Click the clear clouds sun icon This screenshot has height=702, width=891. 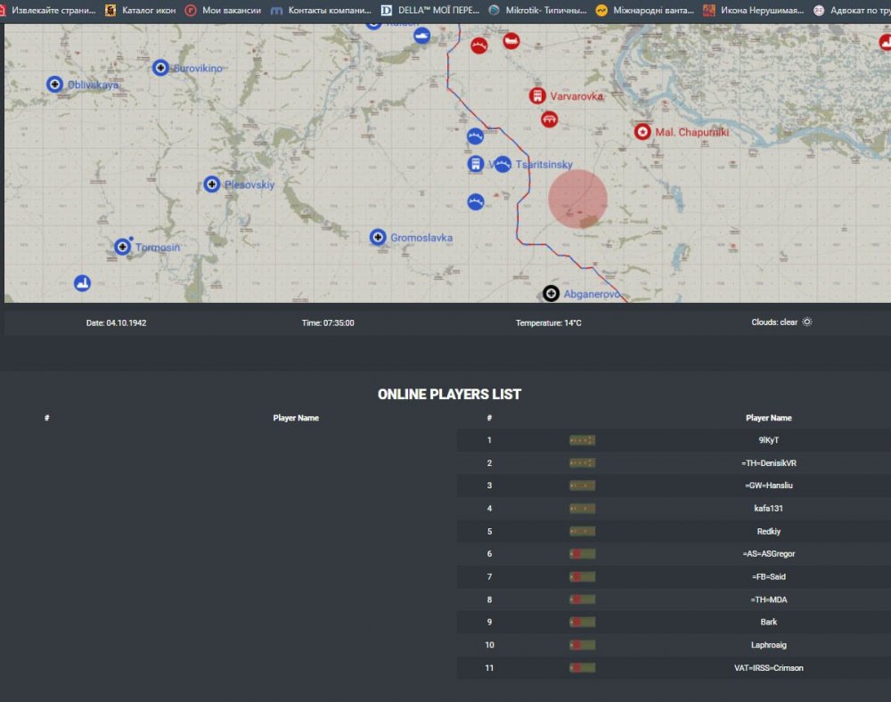point(807,322)
